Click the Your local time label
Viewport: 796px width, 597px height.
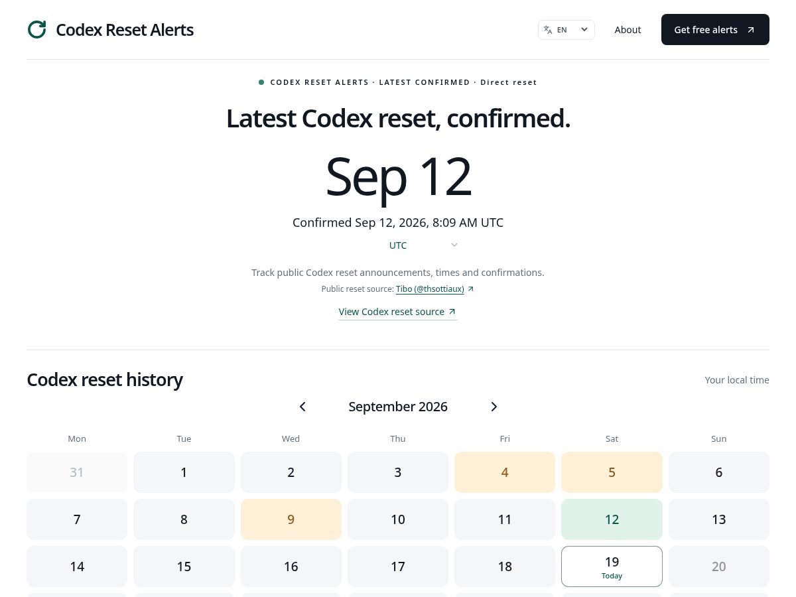tap(737, 380)
